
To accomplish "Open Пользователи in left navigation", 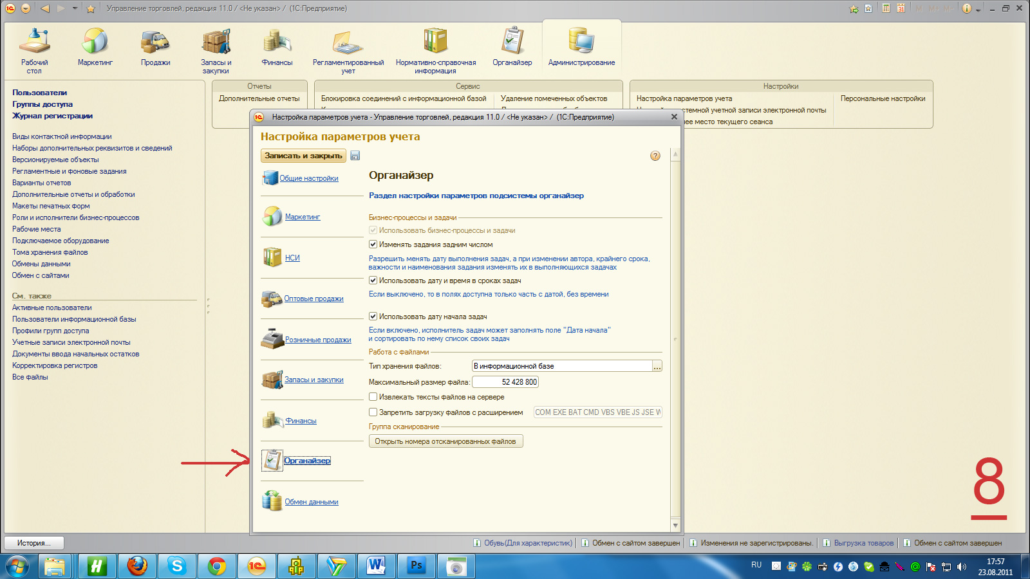I will point(39,93).
